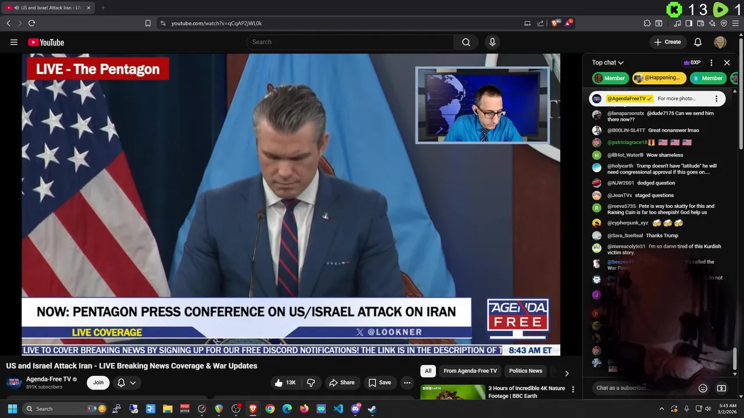Click the first green Member ticker chip
Screen dimensions: 744x418
click(610, 78)
